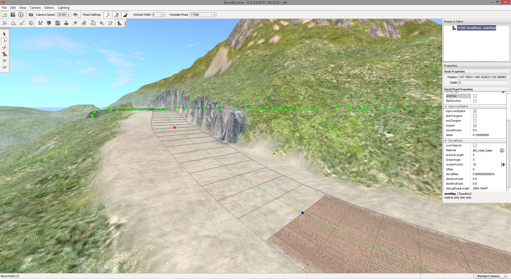The image size is (511, 279).
Task: Click the scroll-down arrow of properties list
Action: (508, 190)
